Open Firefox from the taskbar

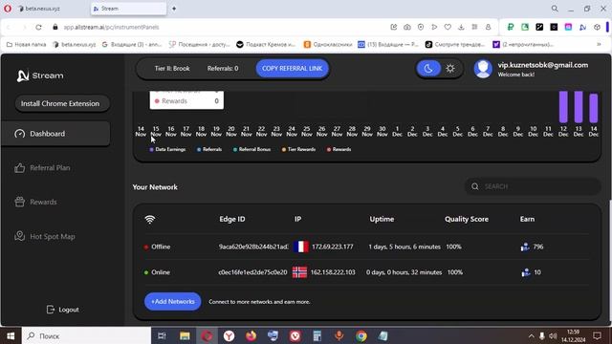point(251,335)
